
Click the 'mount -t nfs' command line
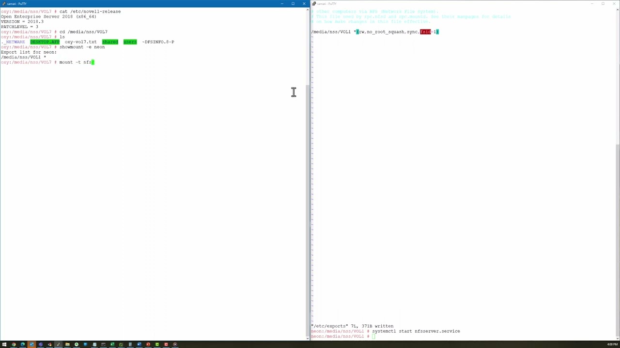tap(76, 62)
